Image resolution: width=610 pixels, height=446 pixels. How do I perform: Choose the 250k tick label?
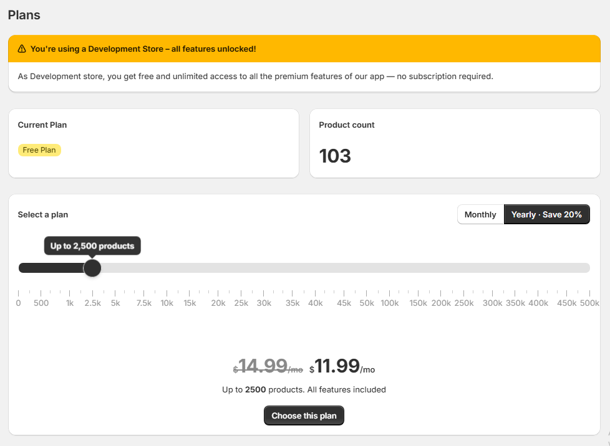[464, 303]
